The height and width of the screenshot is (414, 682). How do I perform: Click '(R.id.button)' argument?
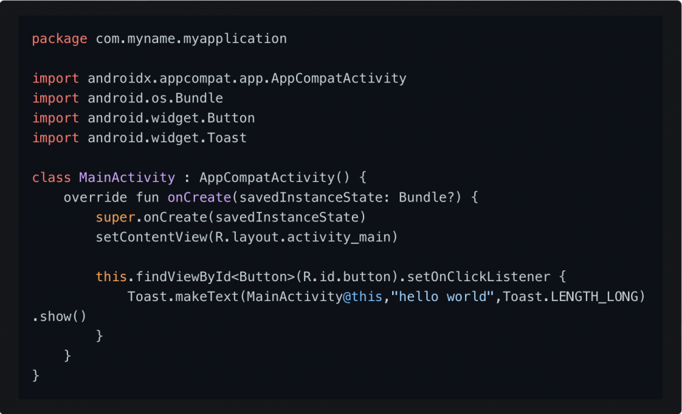pos(347,276)
